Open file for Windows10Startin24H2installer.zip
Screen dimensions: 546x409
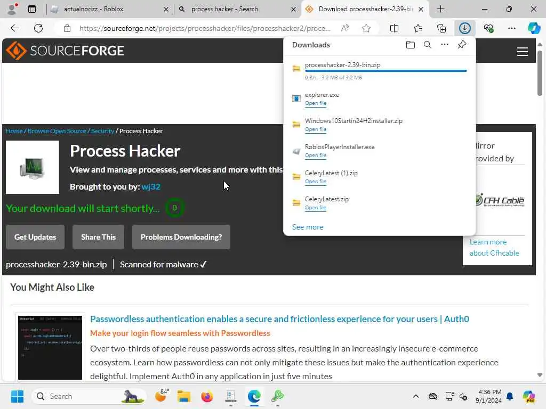pos(316,129)
